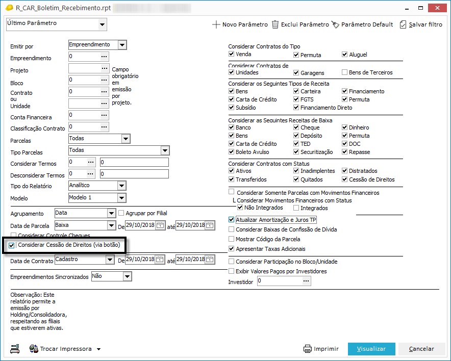Open the Conta Financeira lookup ellipsis button

[x=104, y=115]
